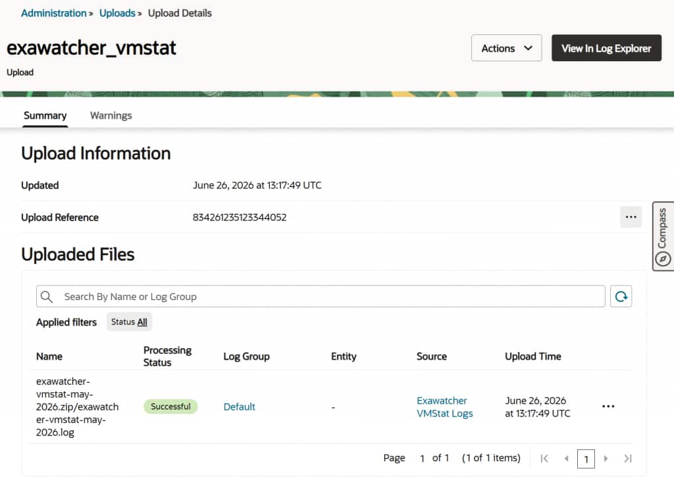
Task: Click the Name column header
Action: click(x=49, y=357)
